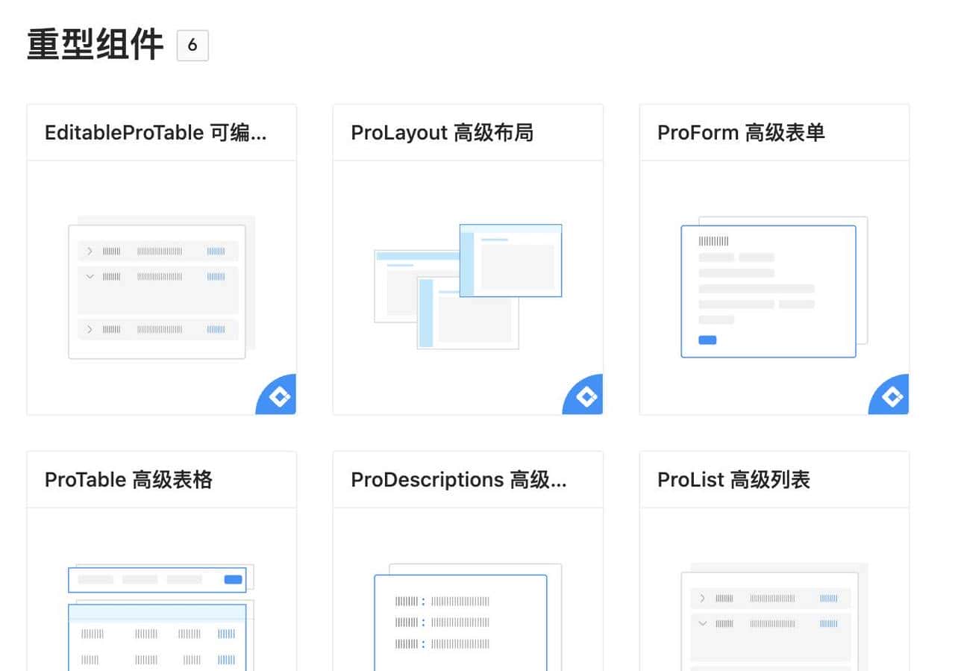
Task: Click the blue submit button icon in ProForm preview
Action: pos(707,340)
